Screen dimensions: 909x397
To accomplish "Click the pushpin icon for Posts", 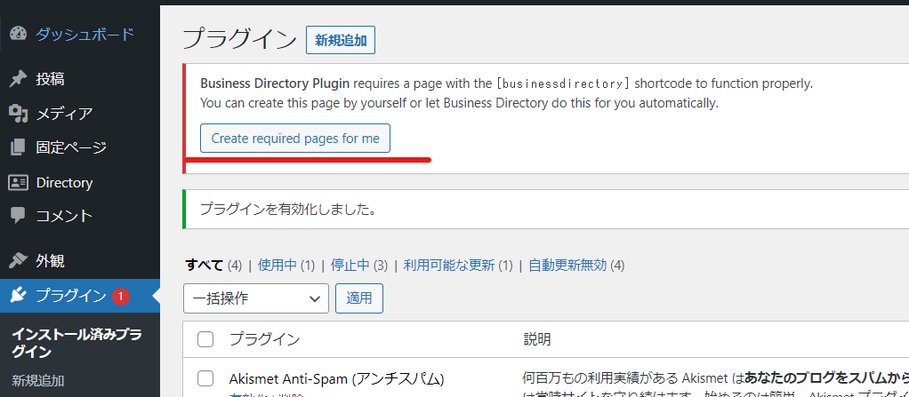I will 18,79.
